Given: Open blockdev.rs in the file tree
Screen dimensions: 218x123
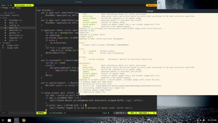Looking at the screenshot, I should (x=15, y=20).
